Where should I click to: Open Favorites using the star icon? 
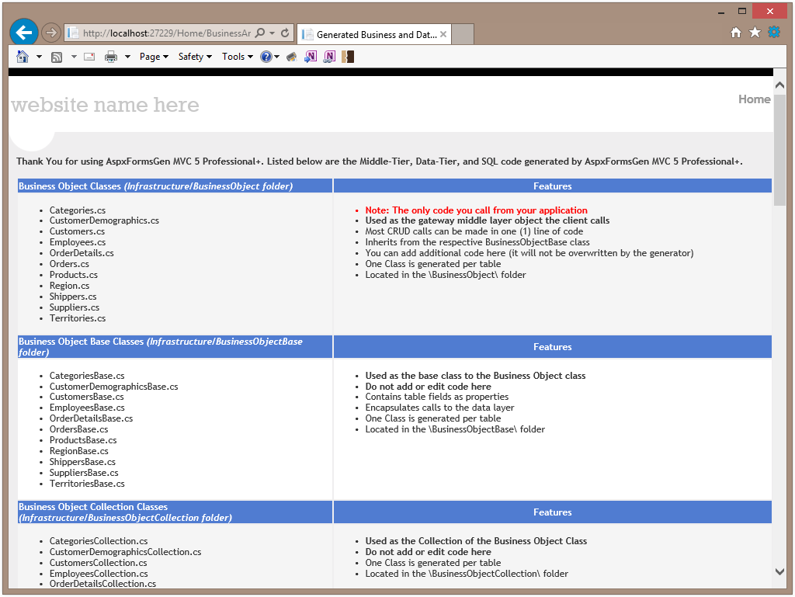pyautogui.click(x=755, y=33)
